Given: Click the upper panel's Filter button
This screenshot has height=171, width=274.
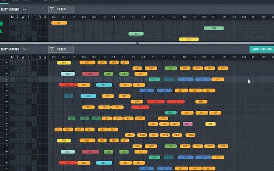Looking at the screenshot, I should (x=61, y=9).
